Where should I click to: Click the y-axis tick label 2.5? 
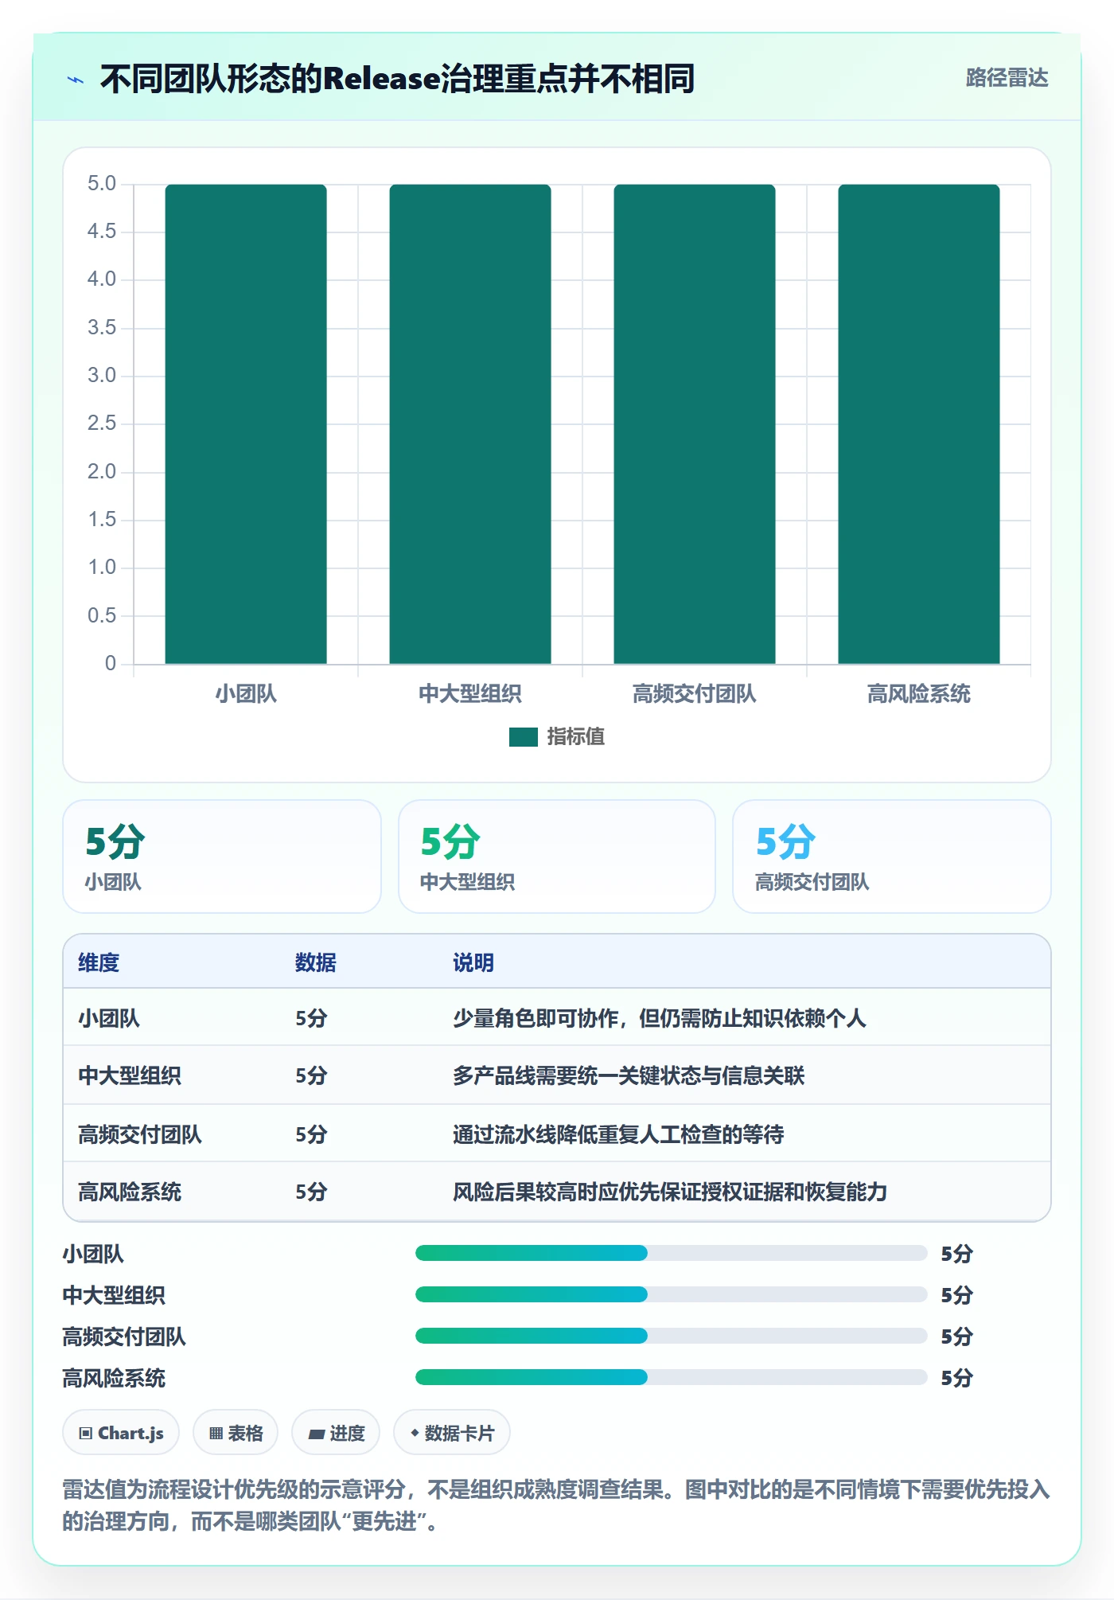tap(102, 423)
